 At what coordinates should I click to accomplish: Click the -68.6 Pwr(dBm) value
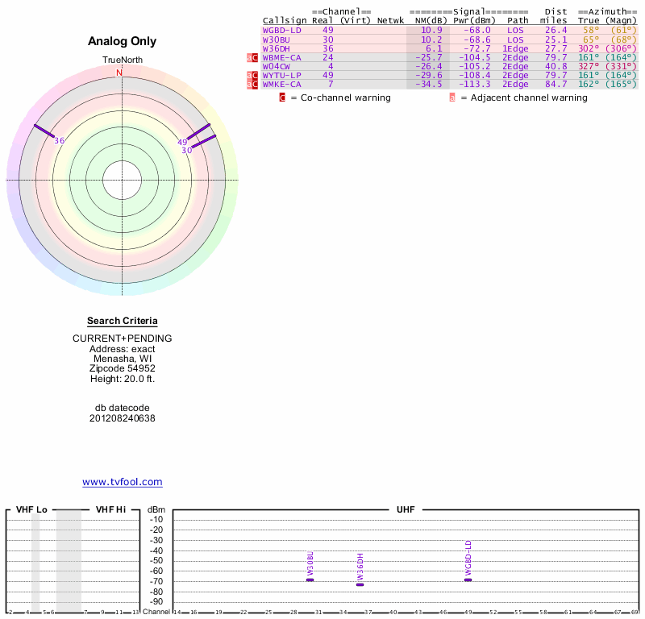pyautogui.click(x=477, y=39)
